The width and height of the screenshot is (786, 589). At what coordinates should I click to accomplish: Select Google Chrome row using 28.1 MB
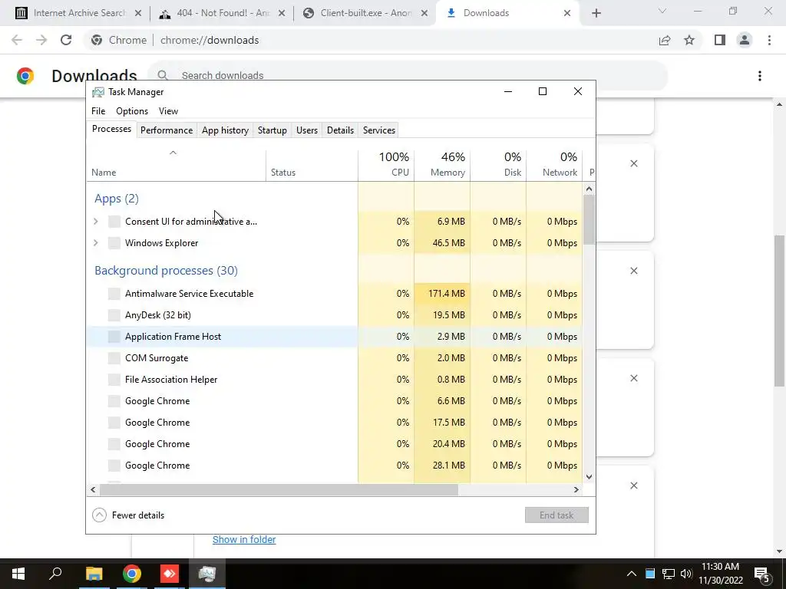(335, 466)
